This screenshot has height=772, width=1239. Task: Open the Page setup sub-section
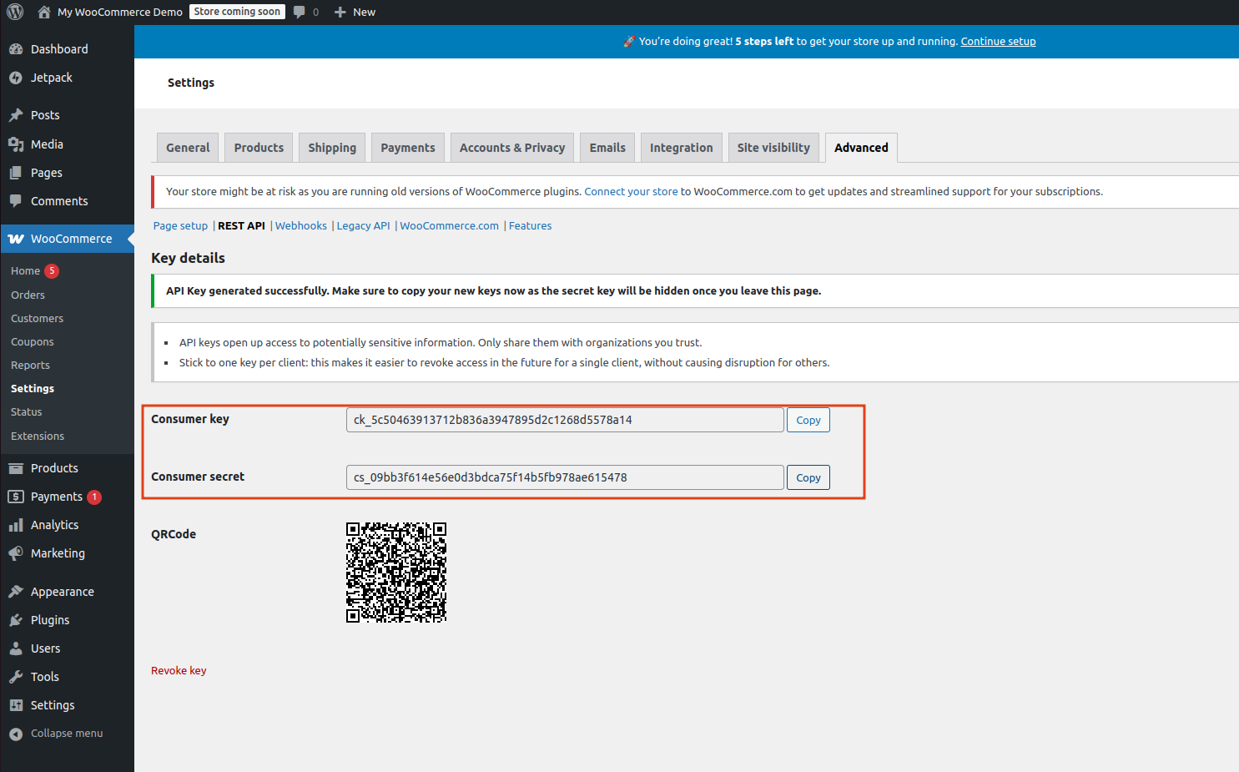point(180,226)
